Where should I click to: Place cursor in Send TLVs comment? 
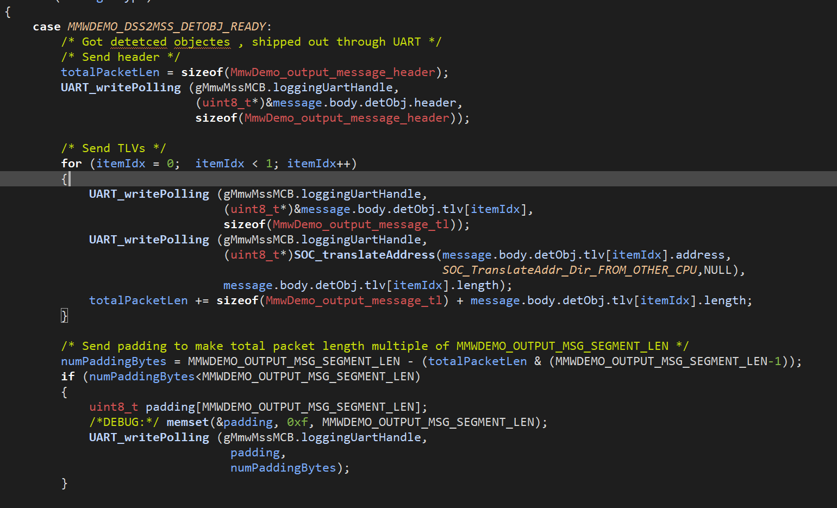pos(114,148)
